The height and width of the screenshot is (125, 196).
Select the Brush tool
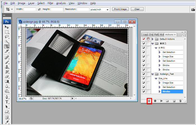(7, 62)
